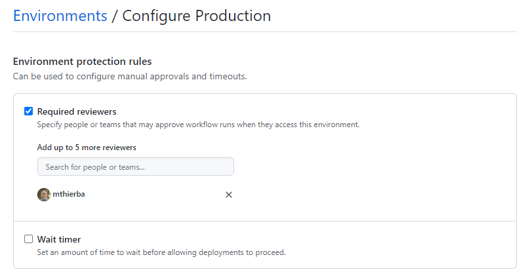
Task: Click the Configure Production page heading
Action: (197, 16)
